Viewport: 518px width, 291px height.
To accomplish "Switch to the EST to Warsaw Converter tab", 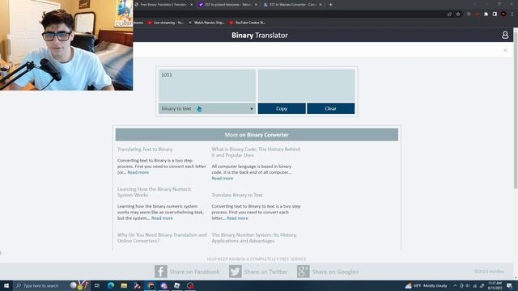I will coord(292,5).
